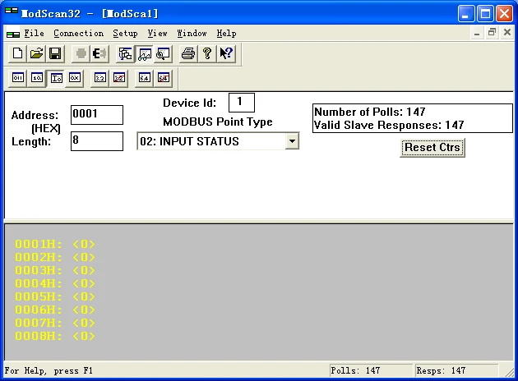
Task: Click the Device Id field showing 1
Action: point(242,103)
